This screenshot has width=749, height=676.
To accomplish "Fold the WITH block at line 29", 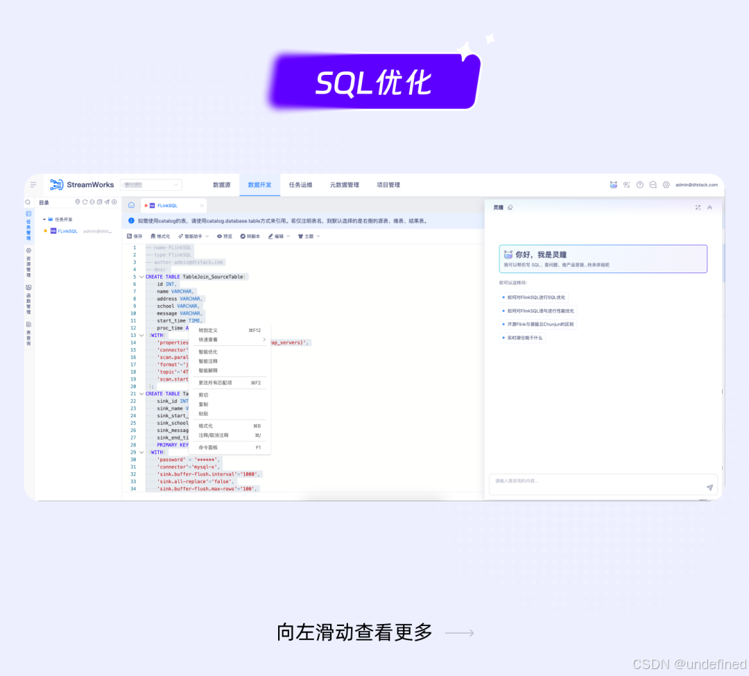I will point(142,453).
